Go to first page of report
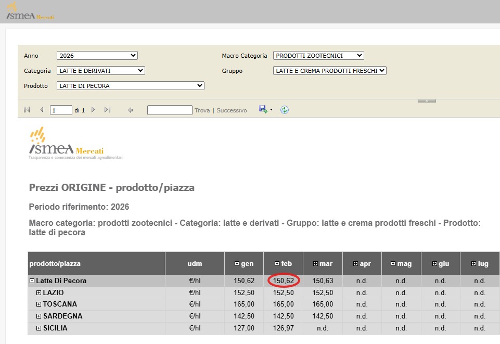 click(x=27, y=110)
